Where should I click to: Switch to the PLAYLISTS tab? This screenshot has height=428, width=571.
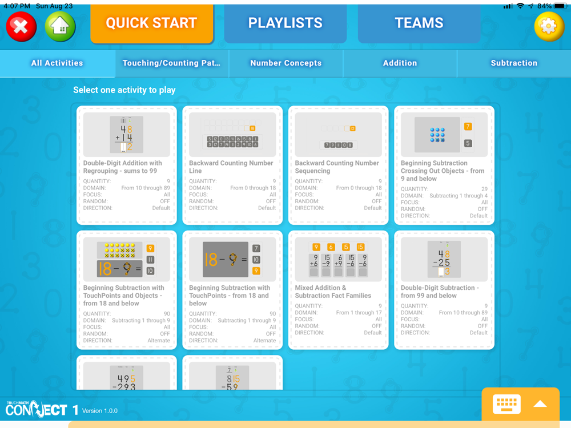click(285, 23)
